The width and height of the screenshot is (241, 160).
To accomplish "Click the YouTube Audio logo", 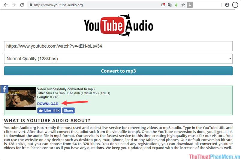I will click(x=118, y=25).
